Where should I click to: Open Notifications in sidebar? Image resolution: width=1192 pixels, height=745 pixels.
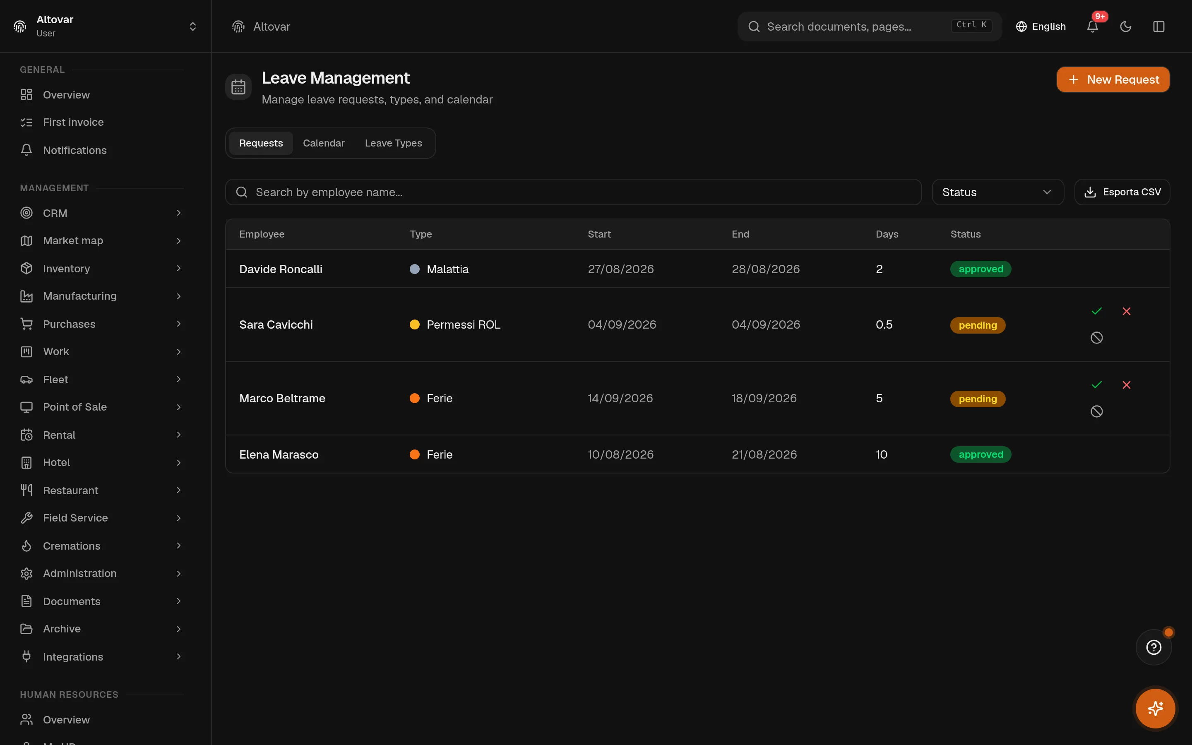(101, 150)
